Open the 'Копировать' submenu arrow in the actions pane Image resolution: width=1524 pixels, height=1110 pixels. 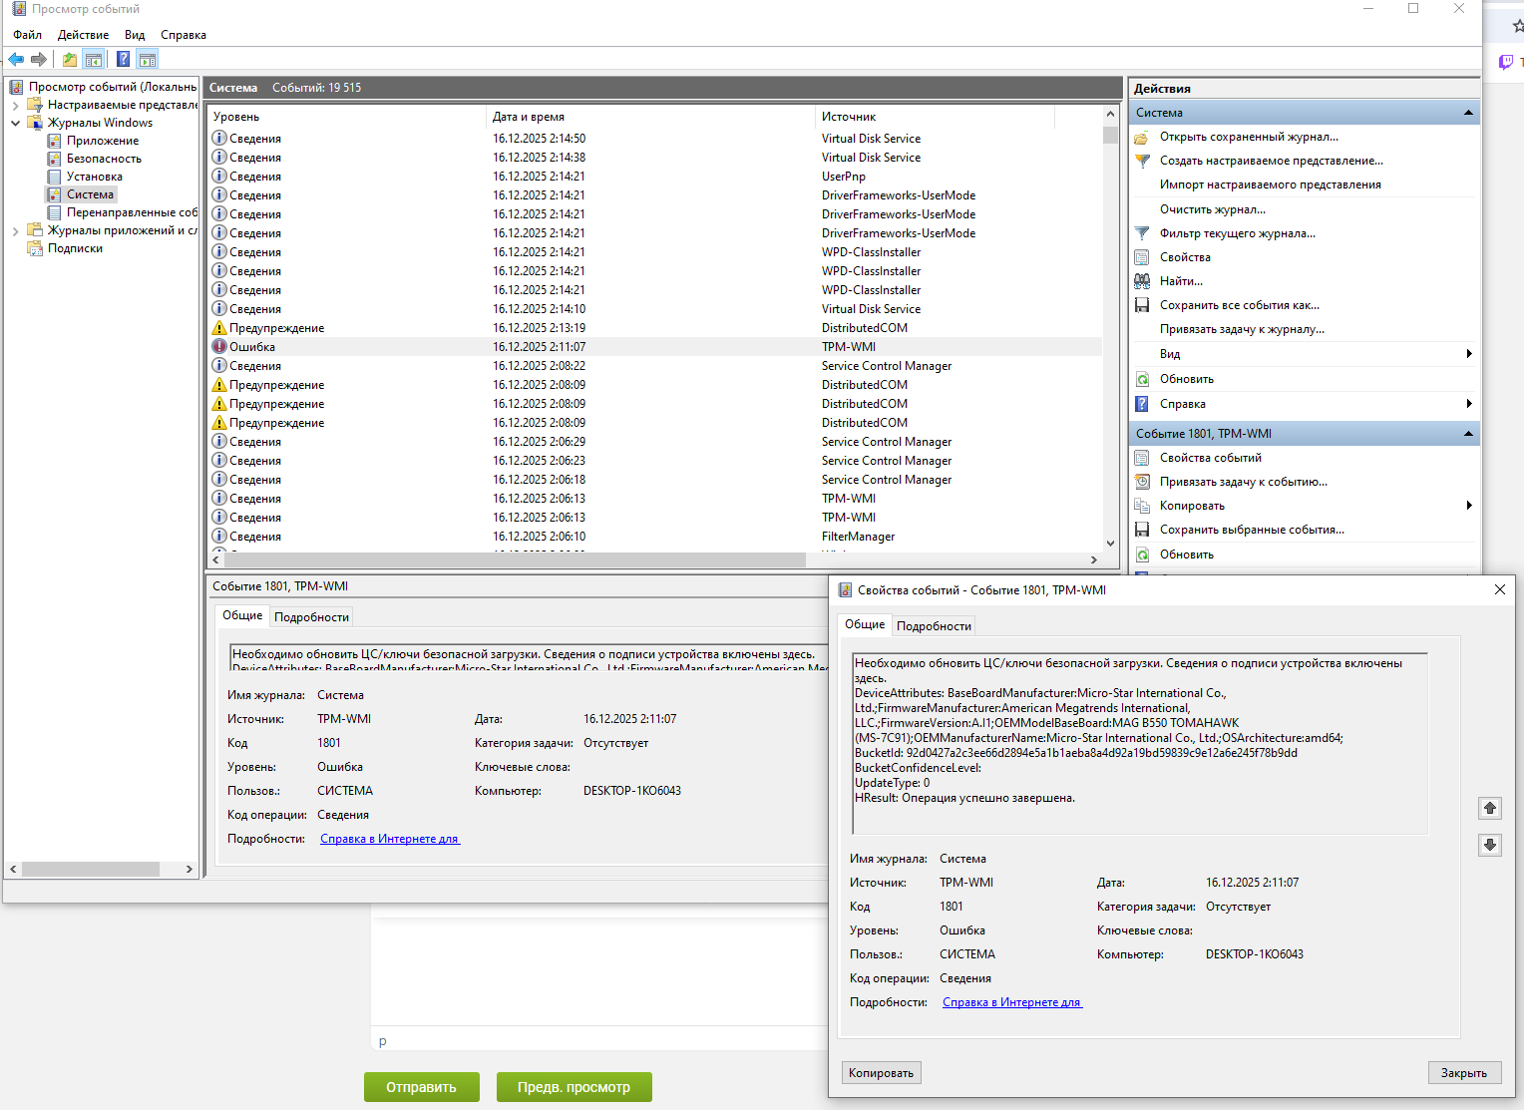point(1469,506)
